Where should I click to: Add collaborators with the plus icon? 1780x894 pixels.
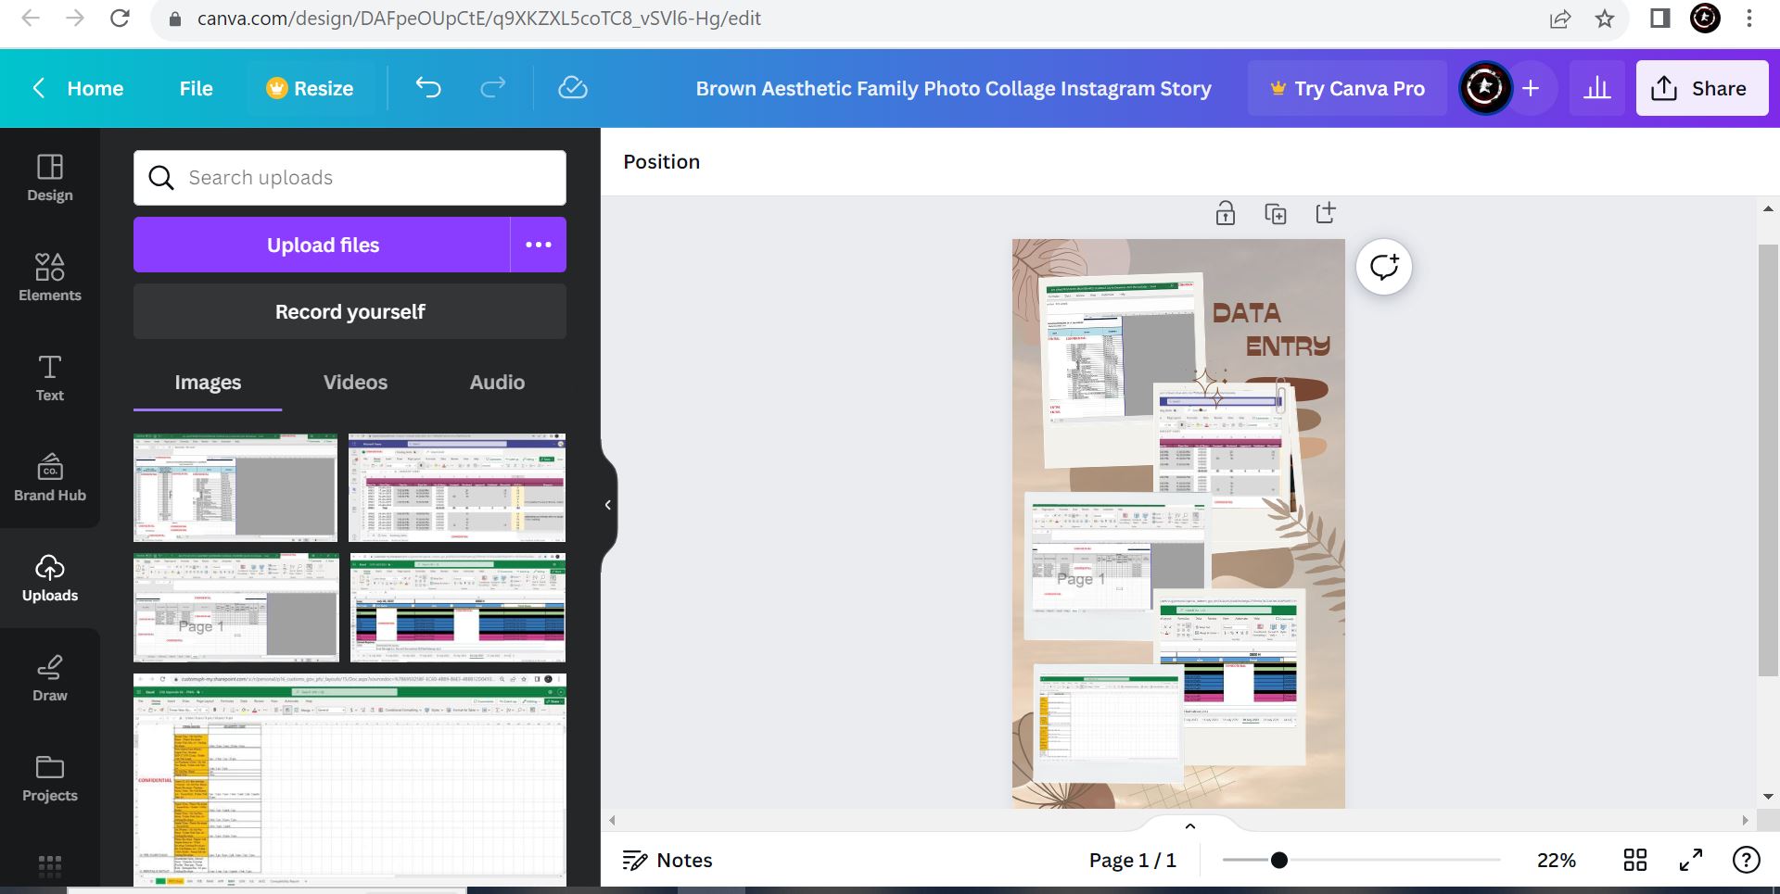pos(1531,88)
